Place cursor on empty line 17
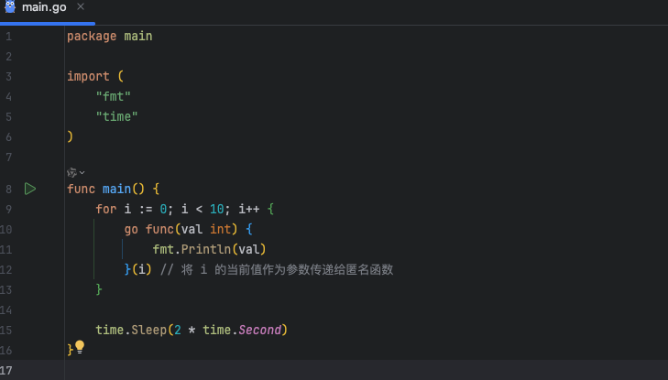Viewport: 668px width, 380px height. [x=367, y=370]
